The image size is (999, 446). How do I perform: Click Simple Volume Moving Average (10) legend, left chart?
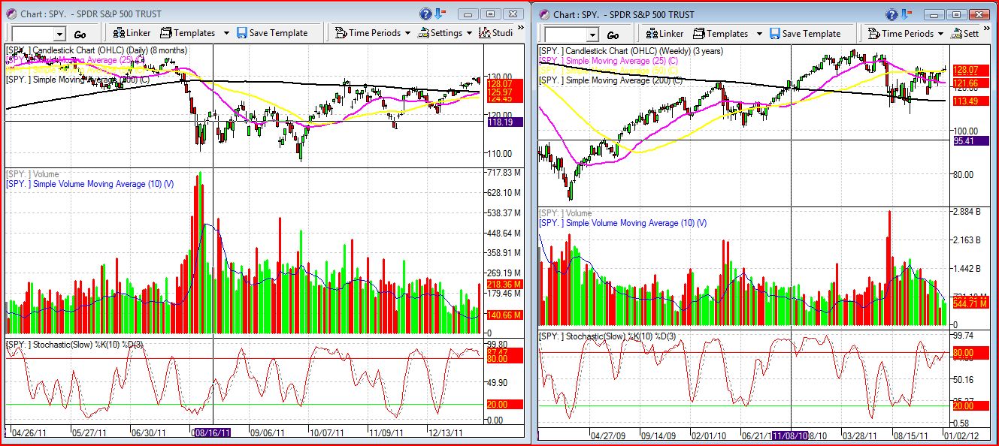(90, 184)
